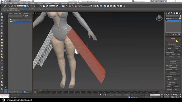The height and width of the screenshot is (102, 182).
Task: Open the selection filter dropdown in toolbar
Action: (x=20, y=6)
